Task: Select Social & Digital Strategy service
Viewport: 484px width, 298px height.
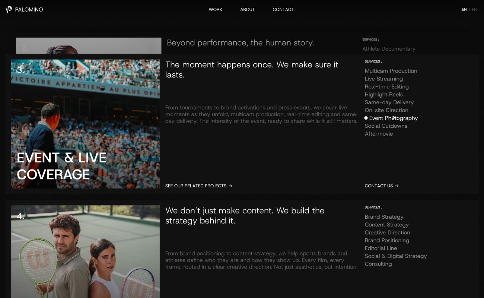Action: (x=396, y=256)
